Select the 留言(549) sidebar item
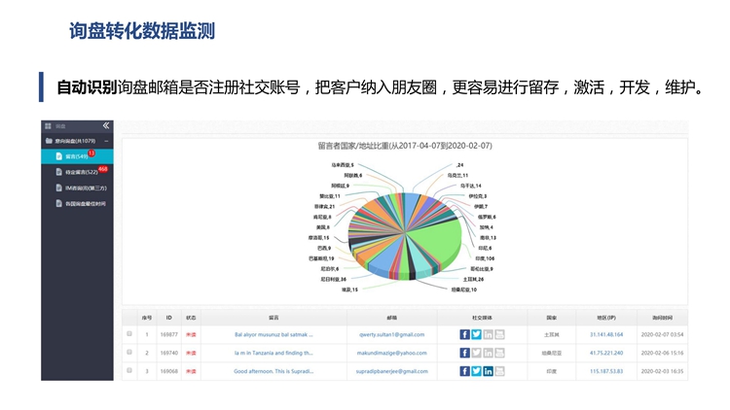This screenshot has width=730, height=410. click(x=74, y=156)
